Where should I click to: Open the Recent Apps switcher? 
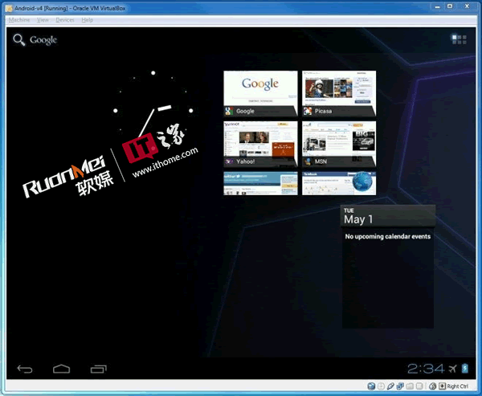(98, 369)
